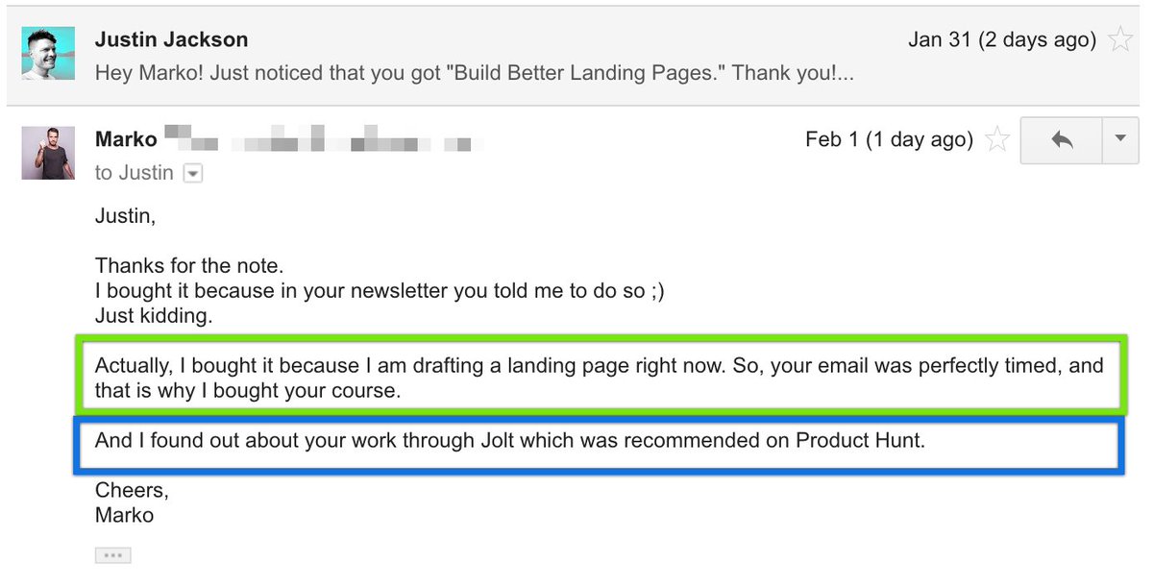
Task: Click the "Jan 31 (2 days ago)" timestamp
Action: coord(1001,40)
